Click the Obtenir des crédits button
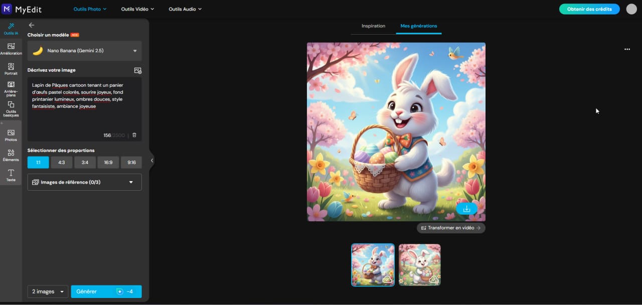This screenshot has width=642, height=305. (589, 9)
